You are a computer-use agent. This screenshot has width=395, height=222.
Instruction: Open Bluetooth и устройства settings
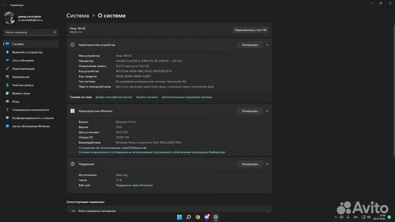(x=27, y=52)
